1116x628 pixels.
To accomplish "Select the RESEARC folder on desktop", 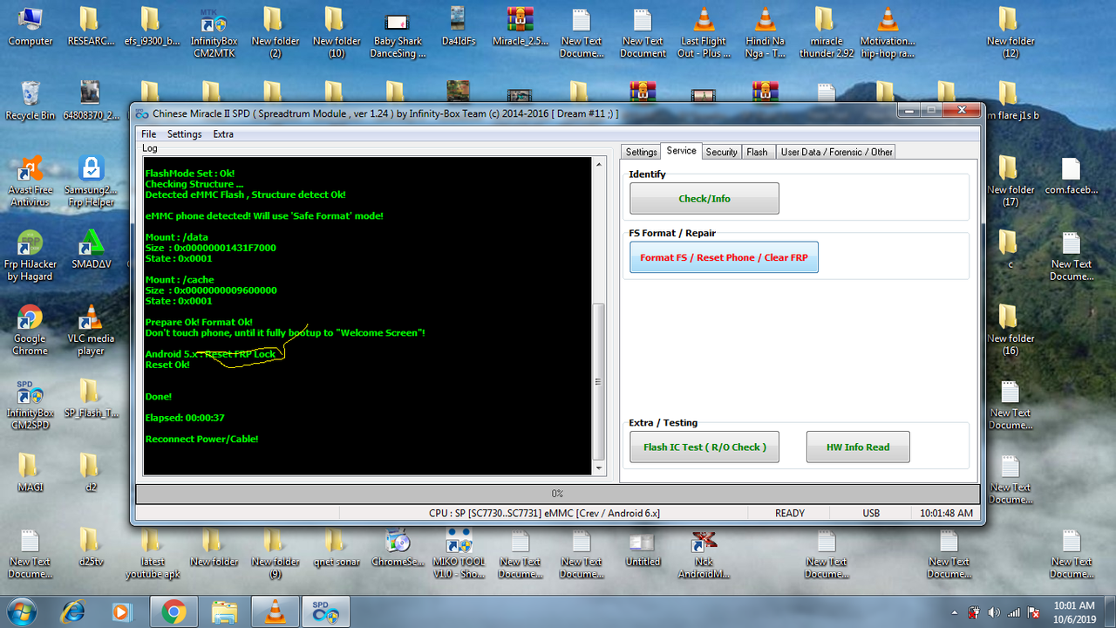I will click(91, 26).
